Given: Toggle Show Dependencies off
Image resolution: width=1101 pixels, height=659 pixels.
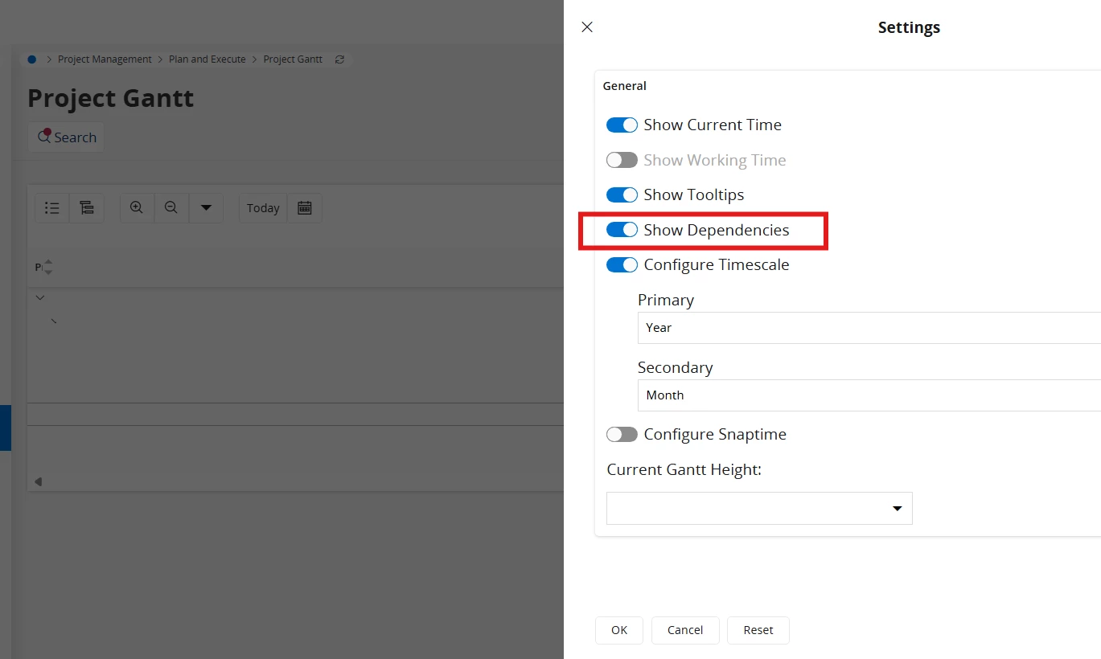Looking at the screenshot, I should [622, 231].
